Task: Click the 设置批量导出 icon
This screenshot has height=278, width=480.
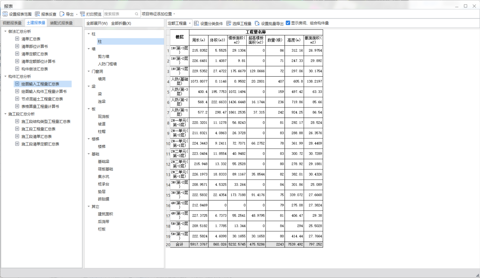Action: coord(257,23)
